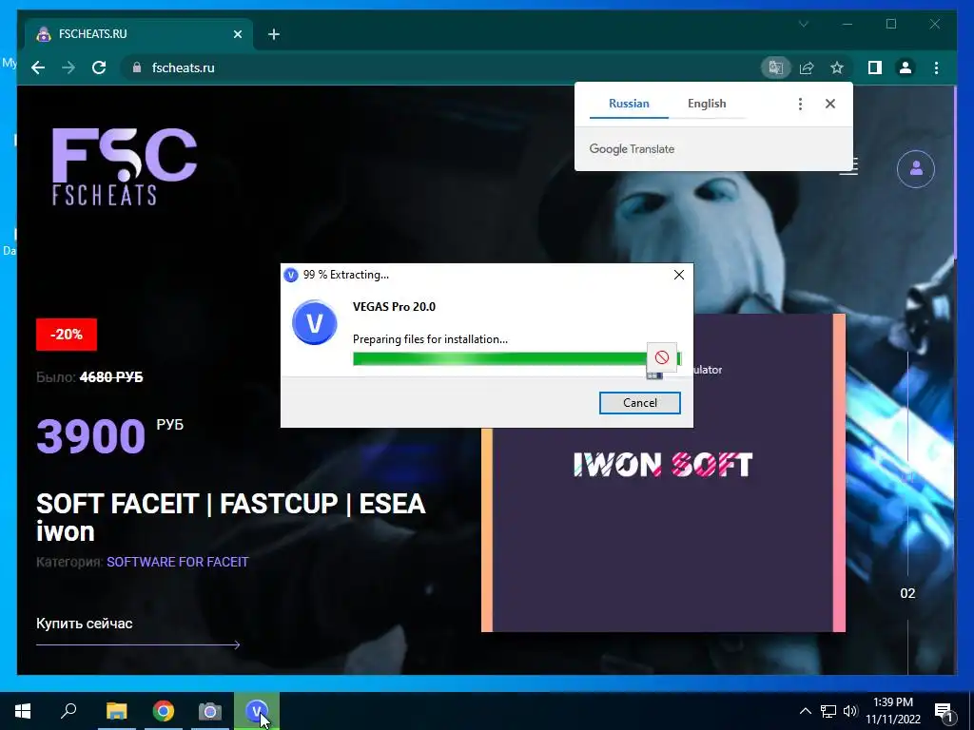Open the camera app in taskbar
The width and height of the screenshot is (974, 730).
tap(210, 711)
